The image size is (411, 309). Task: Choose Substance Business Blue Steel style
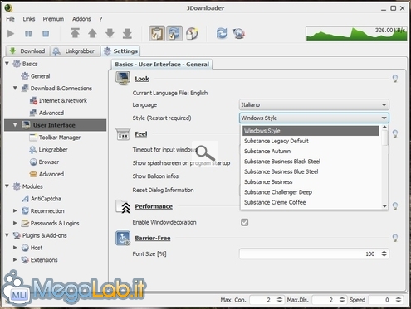pos(311,171)
